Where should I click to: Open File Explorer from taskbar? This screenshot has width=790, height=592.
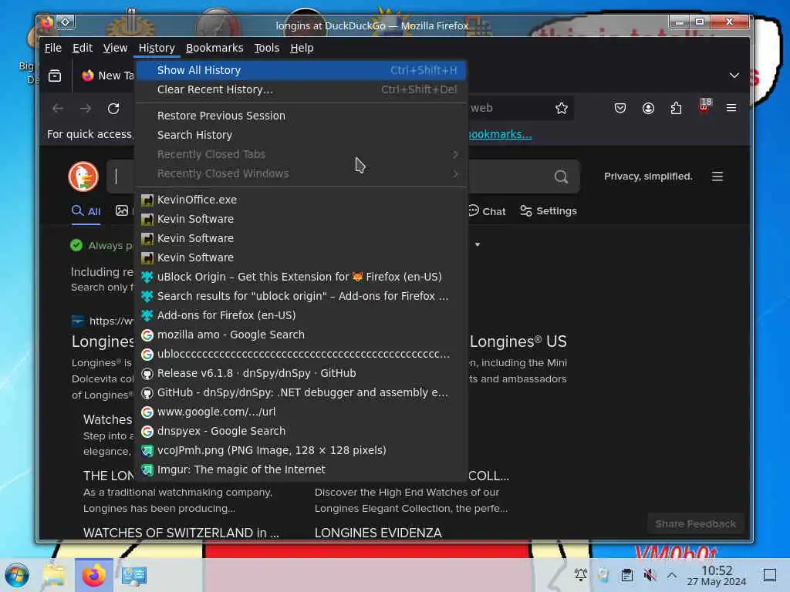pos(54,575)
